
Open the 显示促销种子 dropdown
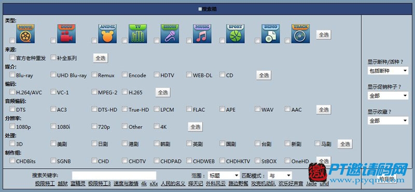(388, 96)
